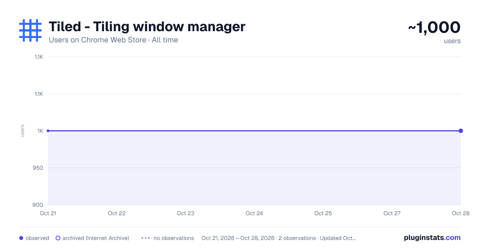Click the "Oct 24" x-axis label
The image size is (480, 252).
(x=254, y=213)
